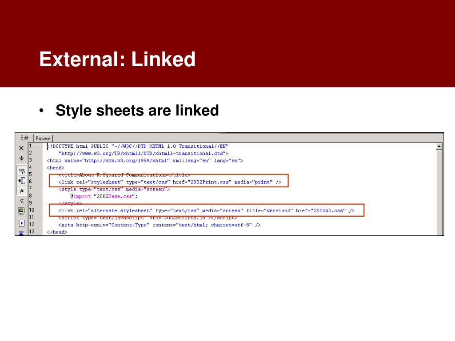
Task: Click the title About R.Squared Communications line
Action: pyautogui.click(x=124, y=175)
